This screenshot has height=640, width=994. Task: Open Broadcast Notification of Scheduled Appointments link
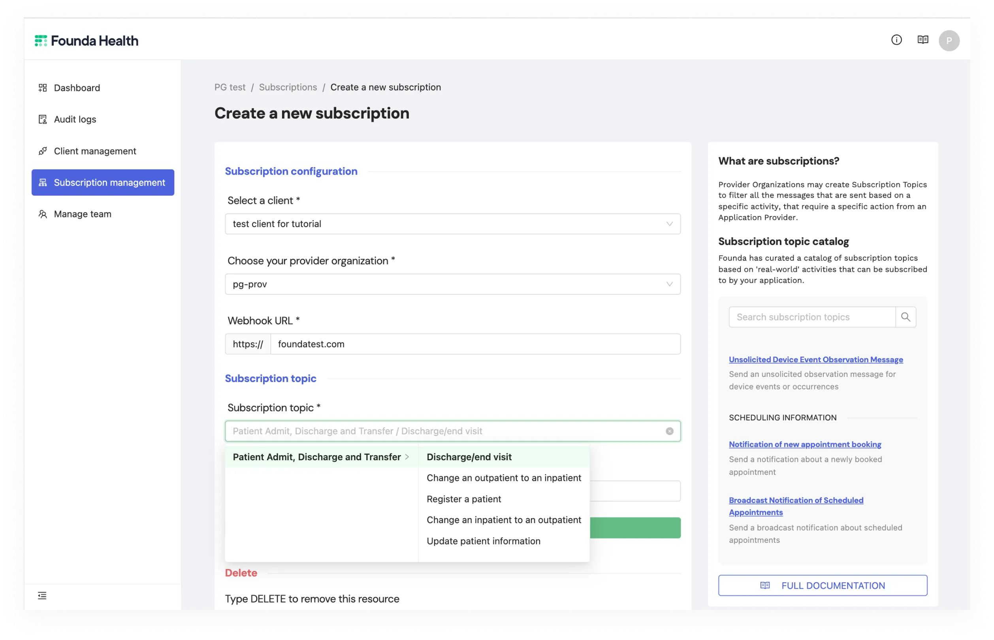pos(795,506)
